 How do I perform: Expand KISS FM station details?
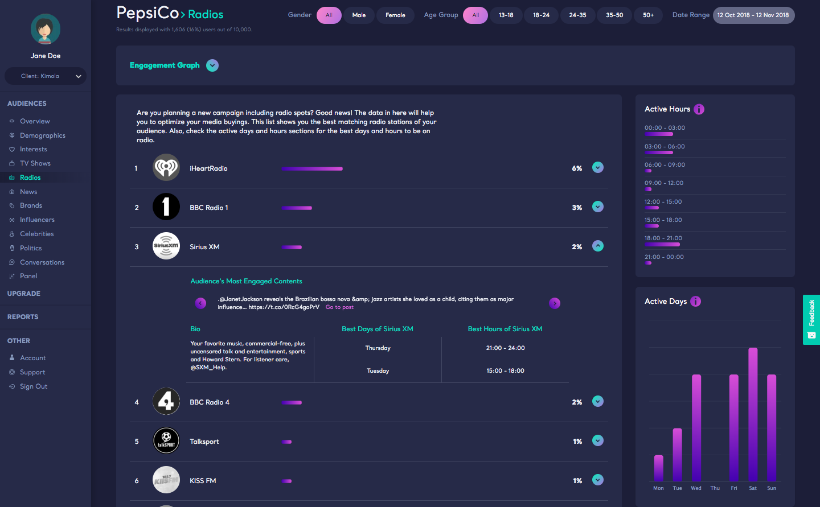click(x=598, y=480)
